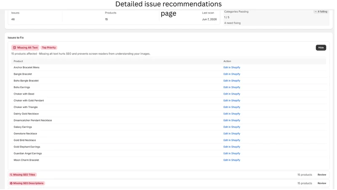The width and height of the screenshot is (337, 190).
Task: Review the Missing SEO Descriptions issue
Action: (322, 183)
